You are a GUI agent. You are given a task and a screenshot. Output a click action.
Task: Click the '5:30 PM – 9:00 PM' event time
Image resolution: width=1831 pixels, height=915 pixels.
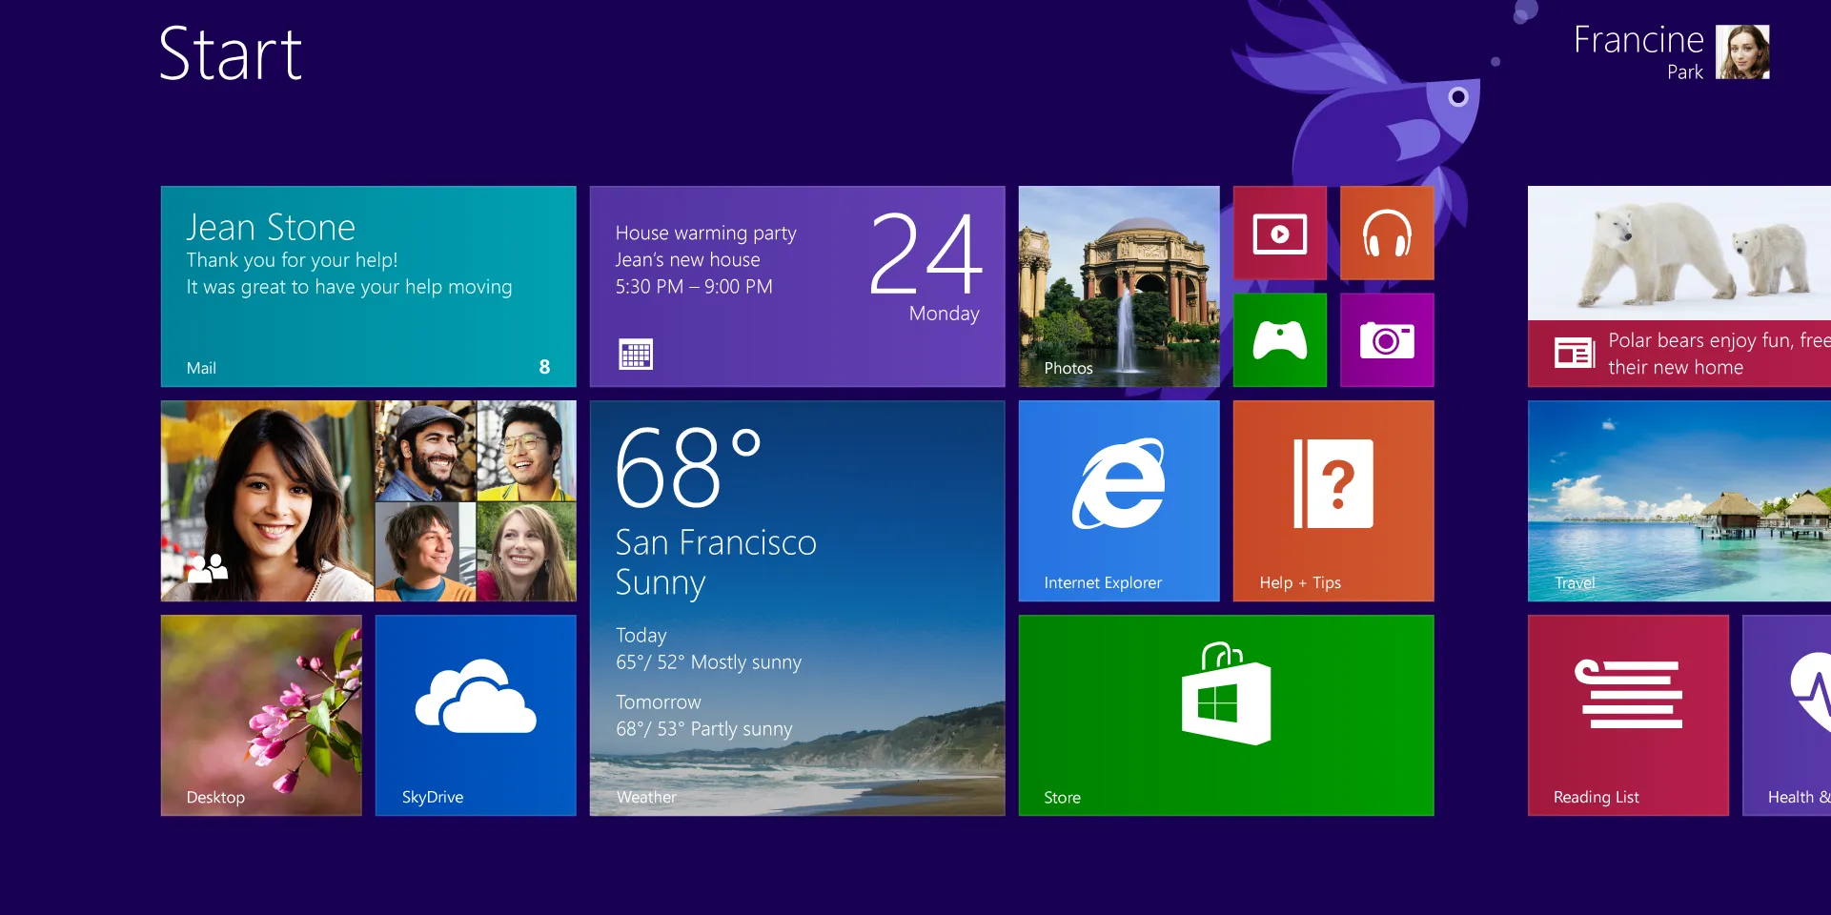pyautogui.click(x=694, y=286)
